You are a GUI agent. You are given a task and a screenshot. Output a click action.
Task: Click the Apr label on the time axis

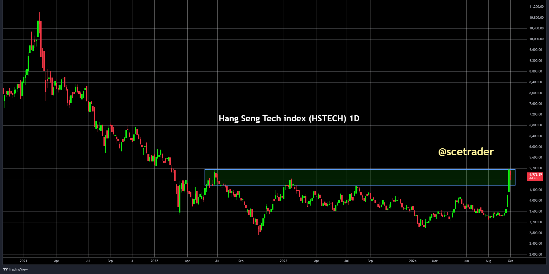(57, 261)
